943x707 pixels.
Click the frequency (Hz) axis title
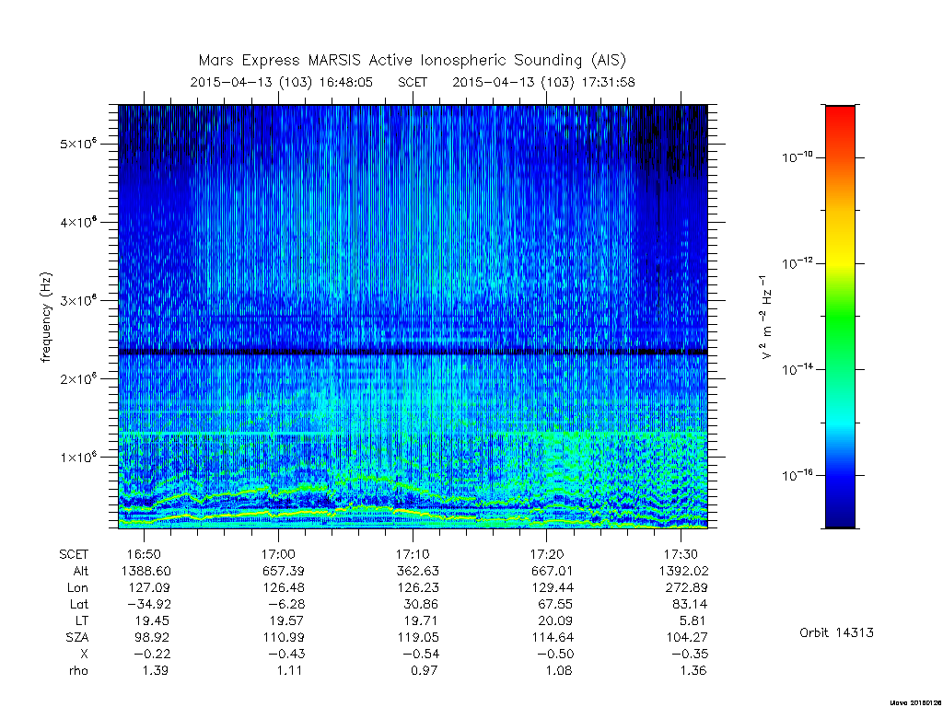tap(46, 318)
